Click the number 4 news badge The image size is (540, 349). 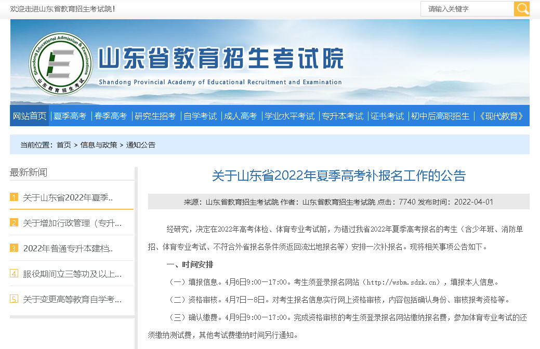(x=14, y=274)
